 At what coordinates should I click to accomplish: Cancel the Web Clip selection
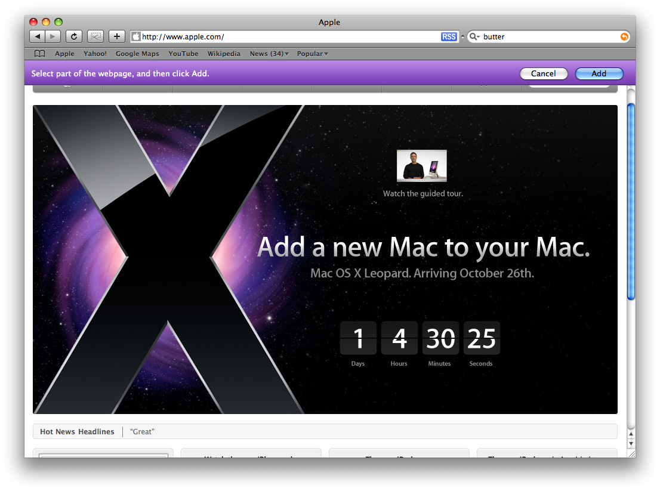pyautogui.click(x=544, y=73)
